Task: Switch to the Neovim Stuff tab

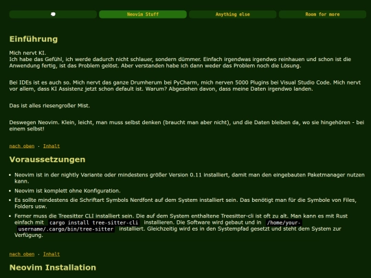Action: (143, 14)
